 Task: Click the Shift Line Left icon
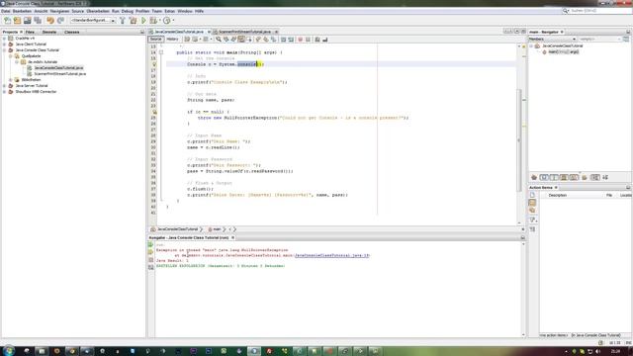(284, 40)
